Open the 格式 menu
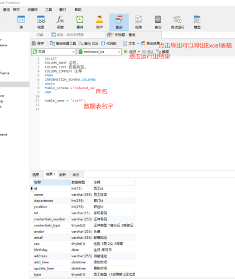This screenshot has height=279, width=235. point(16,9)
